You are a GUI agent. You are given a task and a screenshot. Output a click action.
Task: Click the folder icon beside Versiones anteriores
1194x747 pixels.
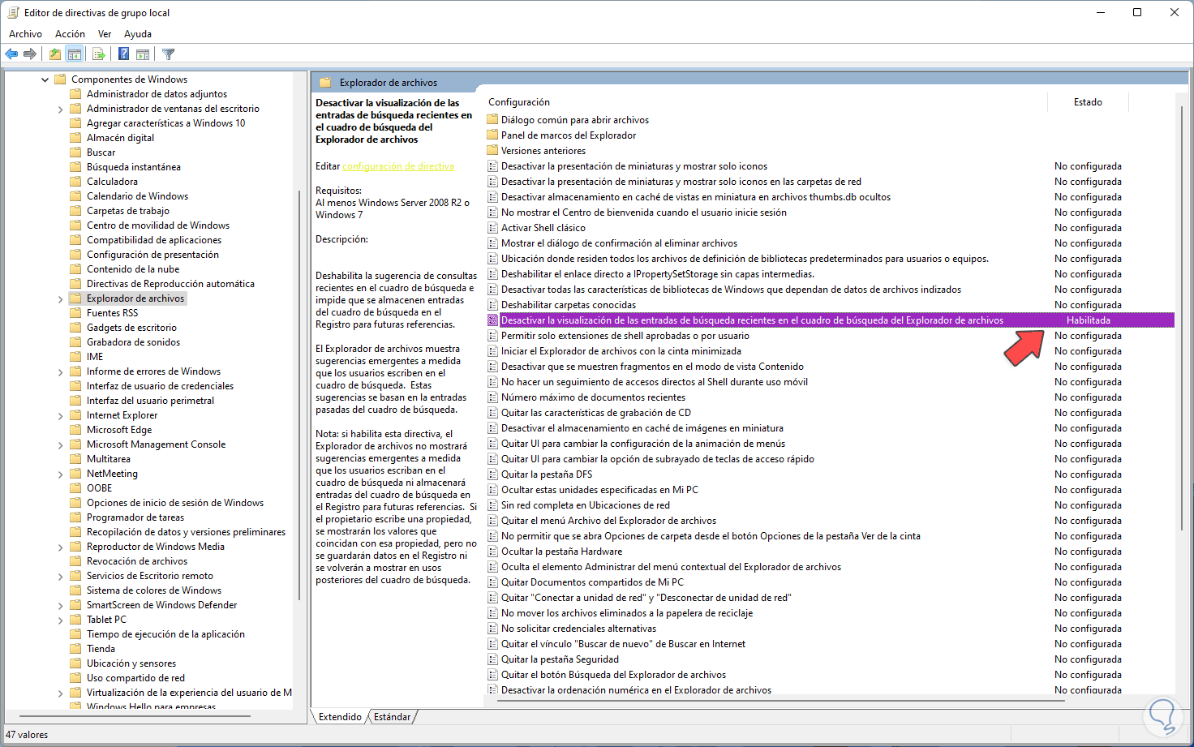(492, 151)
